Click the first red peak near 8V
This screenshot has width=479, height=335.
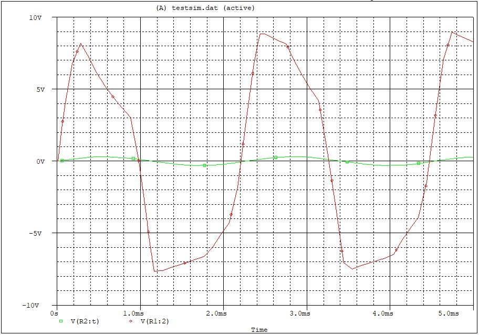point(80,44)
